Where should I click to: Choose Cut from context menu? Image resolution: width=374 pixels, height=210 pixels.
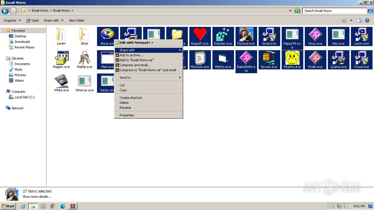click(148, 85)
